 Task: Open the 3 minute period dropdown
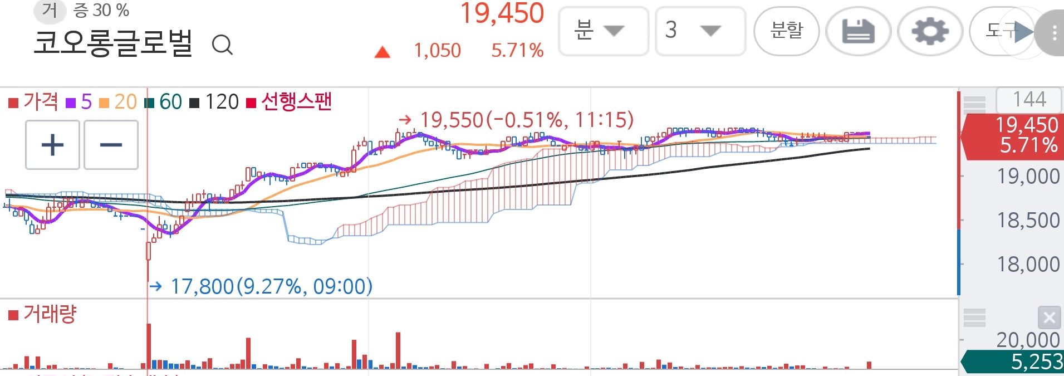pyautogui.click(x=700, y=31)
